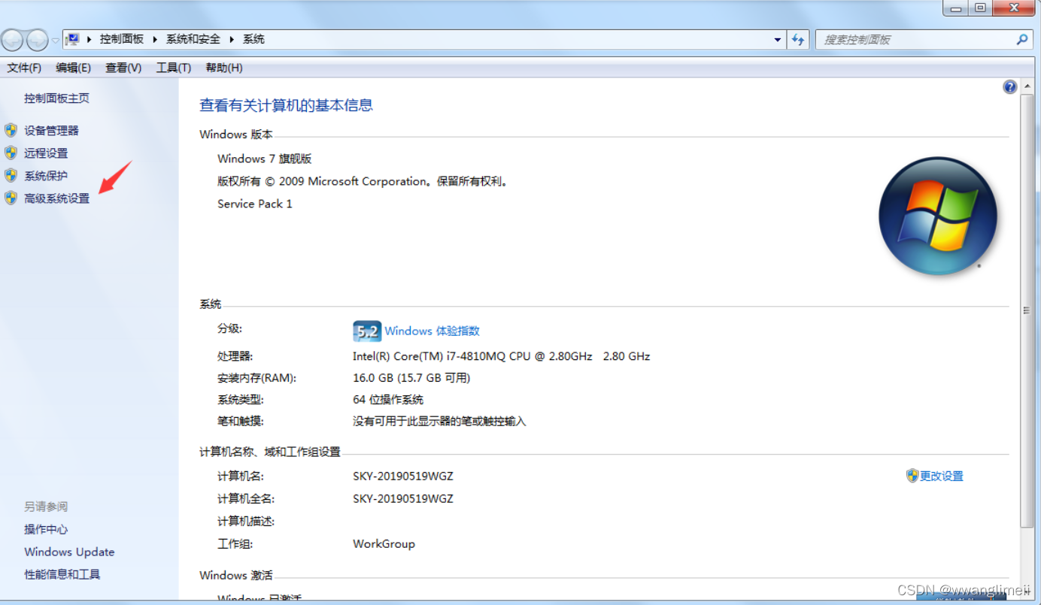1041x605 pixels.
Task: Open the 帮助(H) menu
Action: [224, 68]
